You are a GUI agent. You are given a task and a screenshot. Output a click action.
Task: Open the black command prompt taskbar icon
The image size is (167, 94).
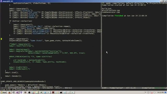[x=61, y=92]
